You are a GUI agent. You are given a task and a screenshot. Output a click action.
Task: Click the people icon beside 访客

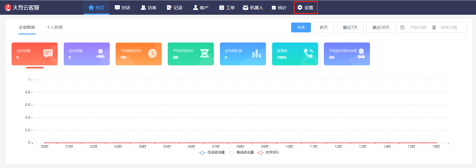(143, 8)
